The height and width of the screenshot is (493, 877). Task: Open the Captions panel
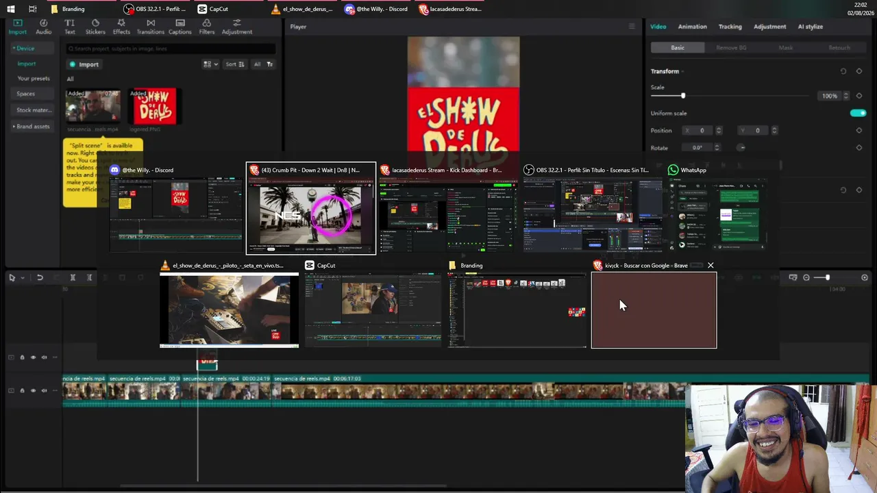tap(180, 27)
